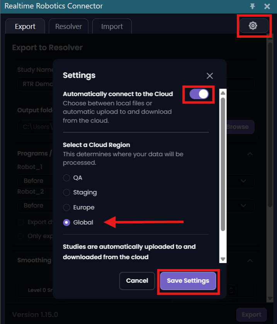
Task: Open the Resolver tab
Action: 68,26
